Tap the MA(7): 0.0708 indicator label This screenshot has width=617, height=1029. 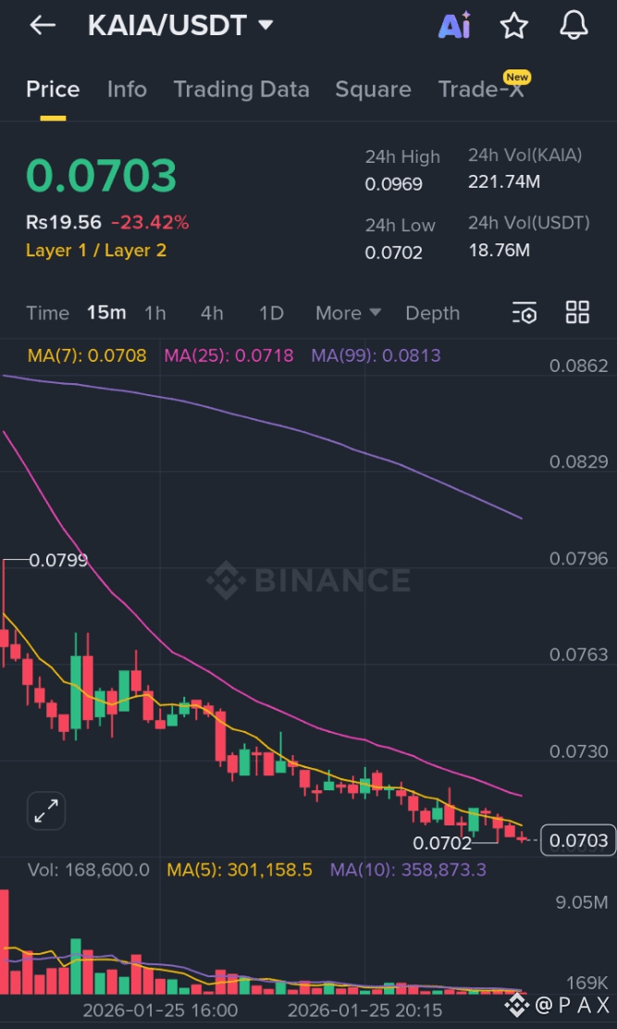pos(87,355)
